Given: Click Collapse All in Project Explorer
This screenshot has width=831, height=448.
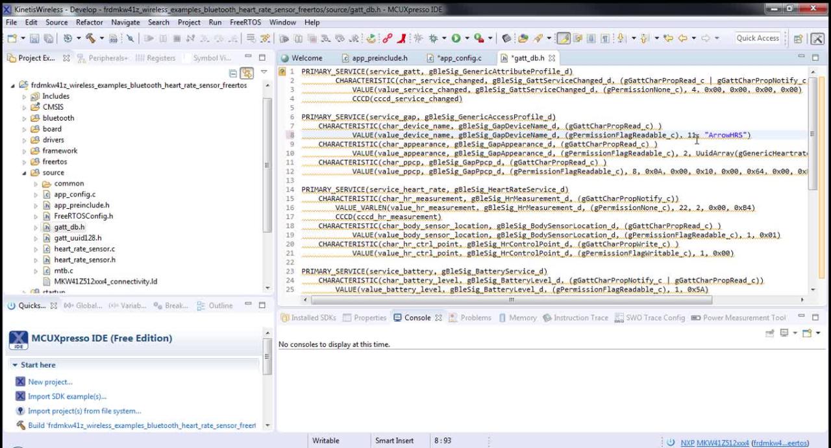Looking at the screenshot, I should [x=233, y=73].
